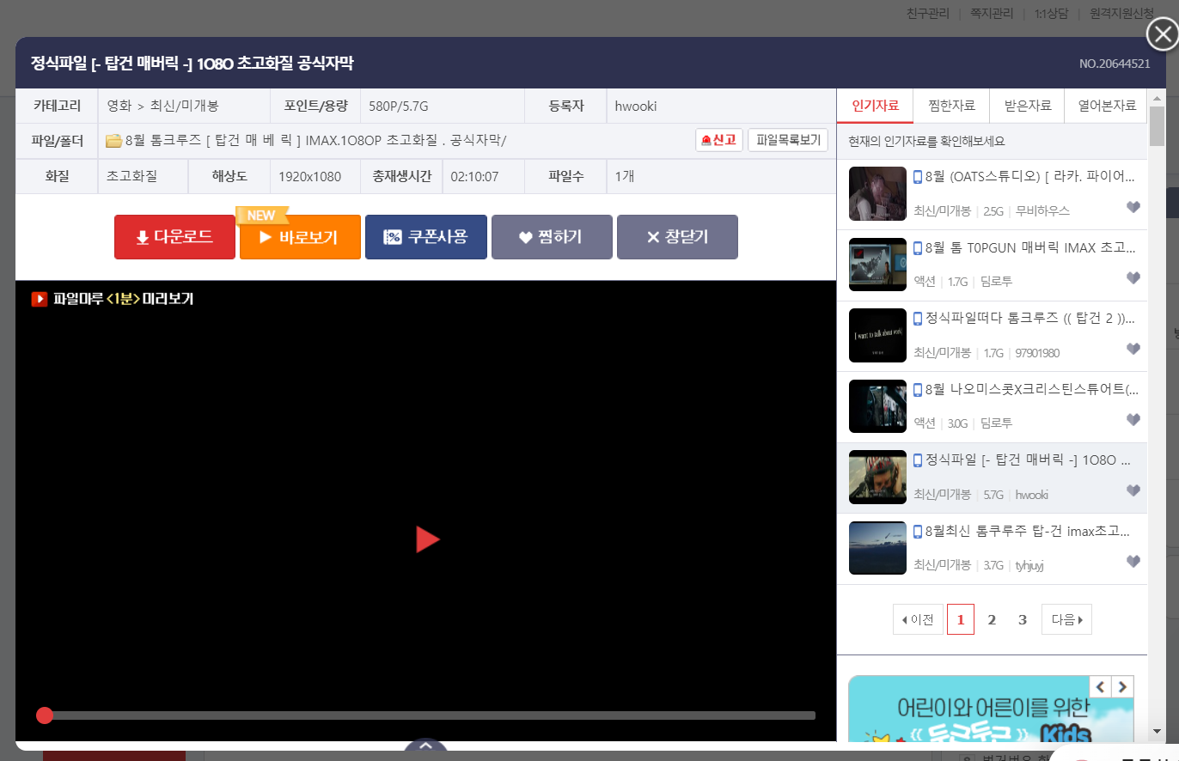Go to 다음 next page arrow

(x=1066, y=619)
